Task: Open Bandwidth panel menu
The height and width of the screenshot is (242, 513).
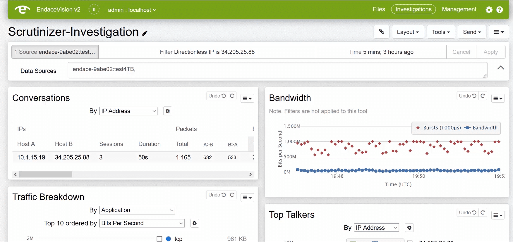Action: click(x=498, y=98)
